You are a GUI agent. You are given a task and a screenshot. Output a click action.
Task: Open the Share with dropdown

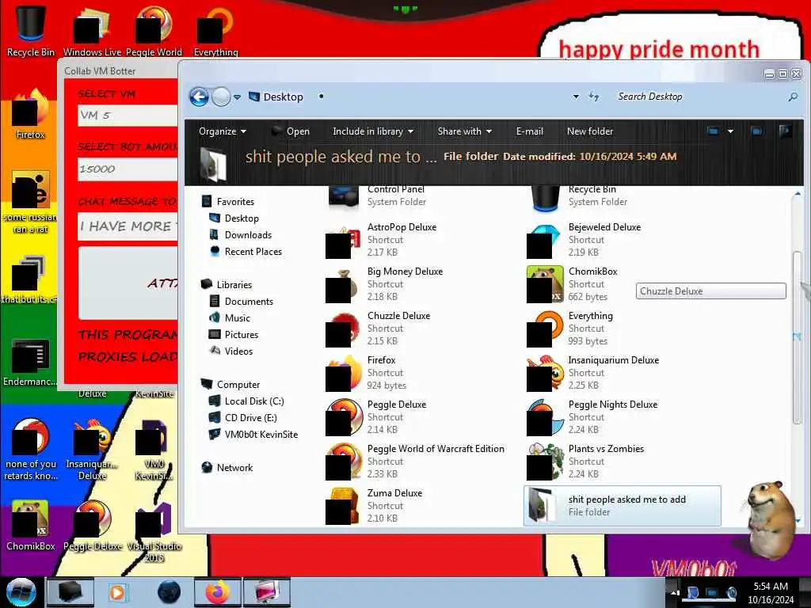point(464,131)
